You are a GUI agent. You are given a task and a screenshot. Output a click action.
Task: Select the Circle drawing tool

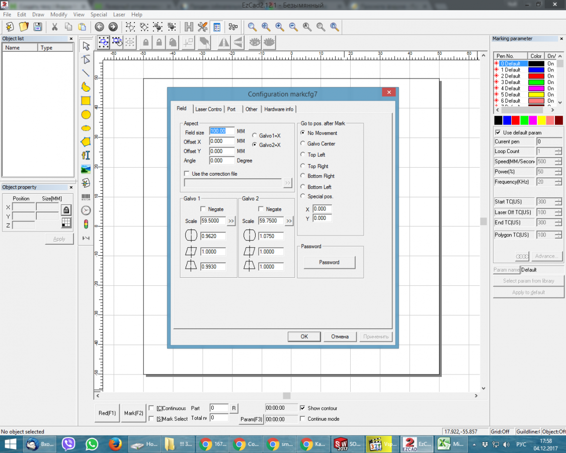86,115
